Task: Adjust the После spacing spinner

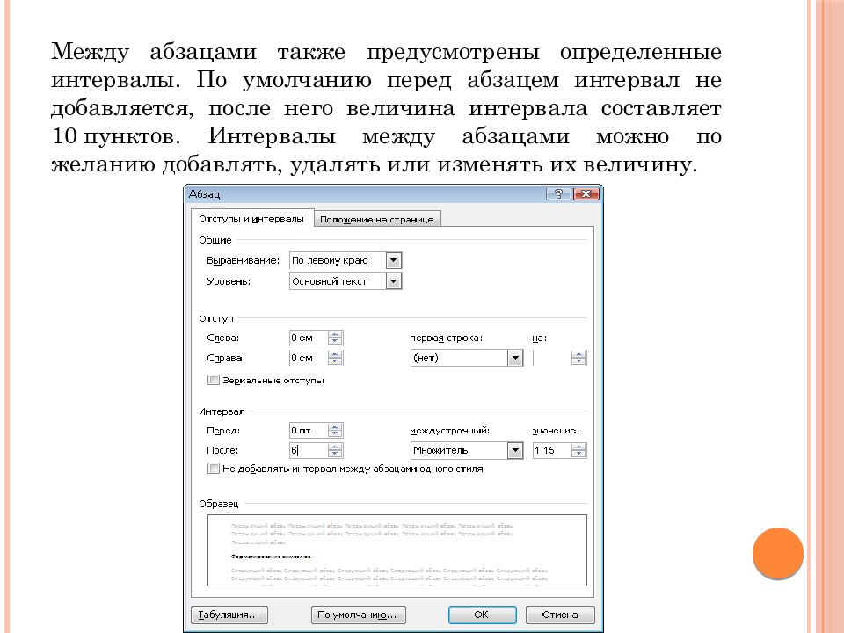Action: point(335,450)
